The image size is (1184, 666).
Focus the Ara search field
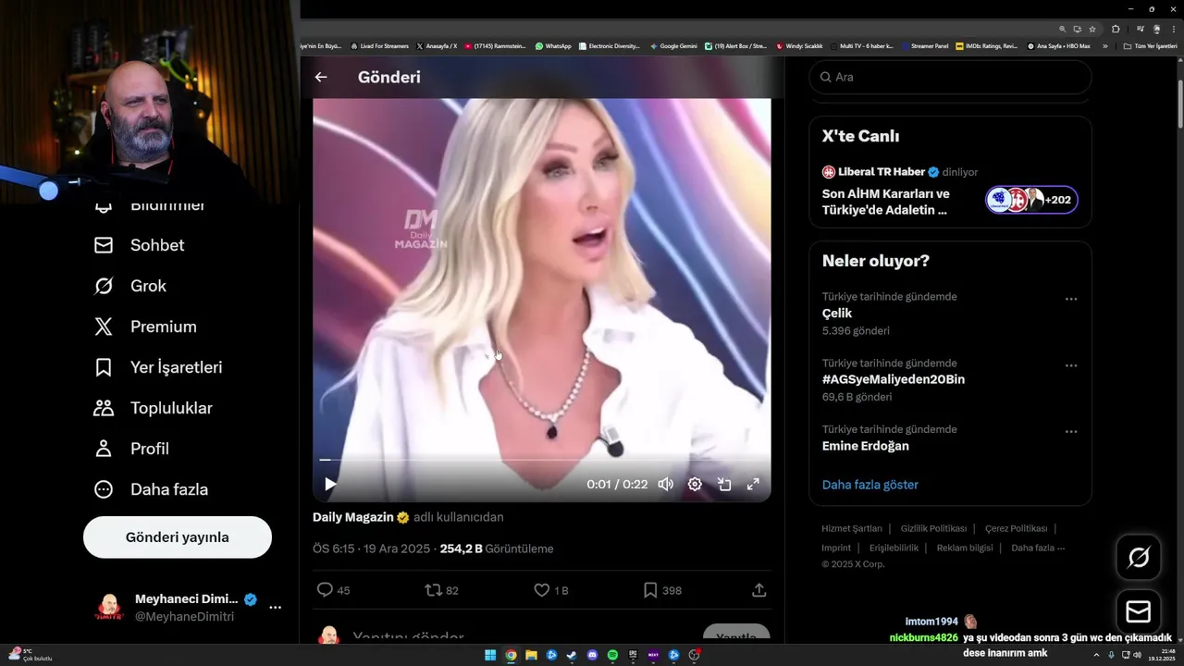(950, 77)
